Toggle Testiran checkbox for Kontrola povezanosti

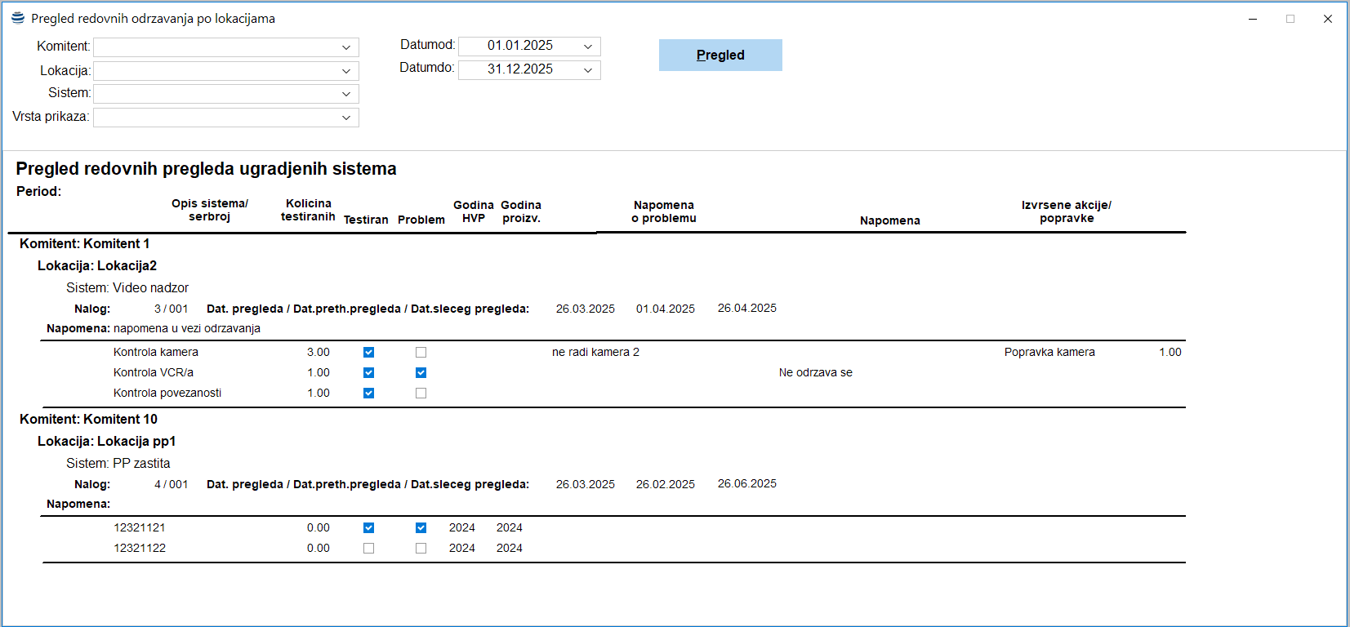click(368, 394)
